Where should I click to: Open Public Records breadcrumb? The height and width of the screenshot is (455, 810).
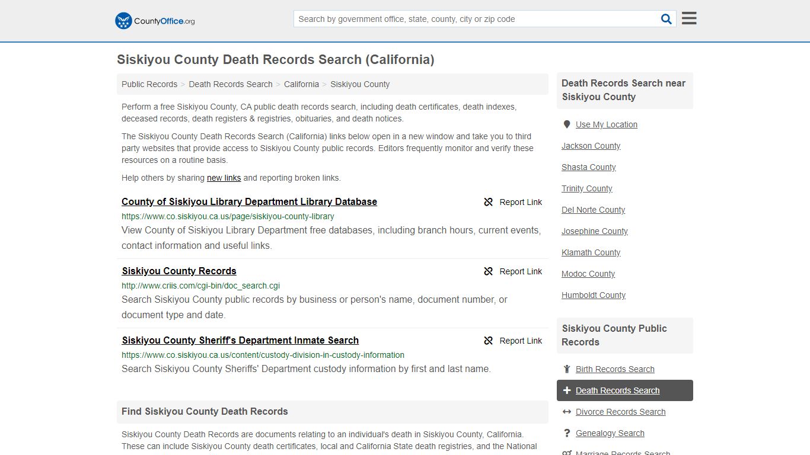pyautogui.click(x=149, y=84)
